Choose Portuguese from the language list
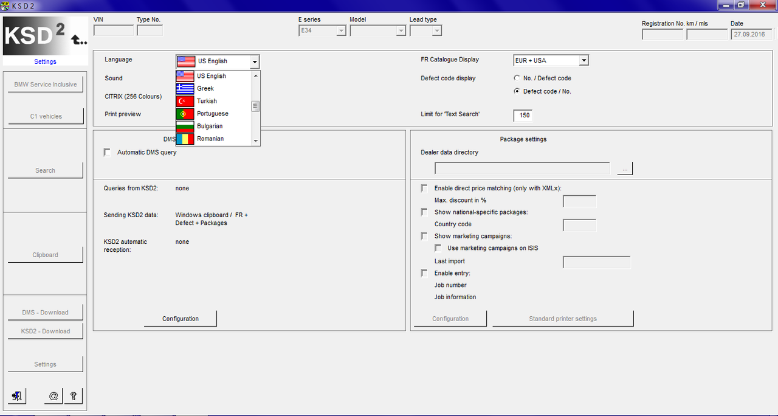 click(x=213, y=114)
